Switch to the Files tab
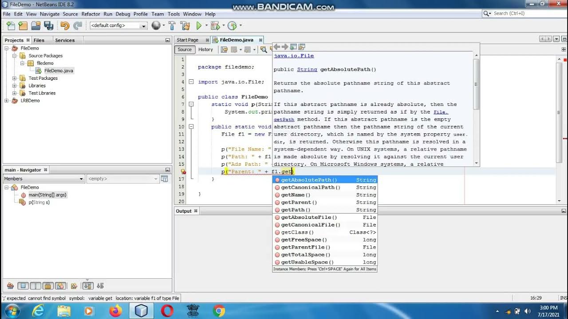Image resolution: width=568 pixels, height=319 pixels. (x=39, y=40)
